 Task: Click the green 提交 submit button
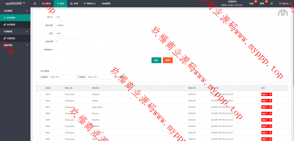156,60
